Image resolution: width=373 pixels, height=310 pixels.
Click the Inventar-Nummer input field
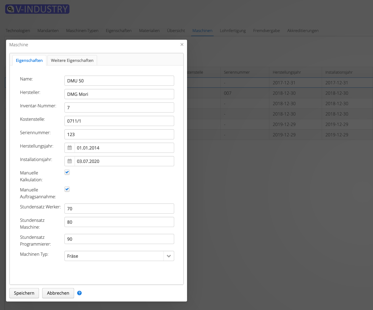(119, 108)
